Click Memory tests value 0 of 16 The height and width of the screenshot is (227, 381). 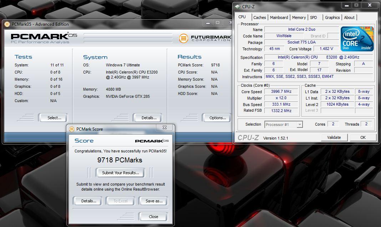pos(56,79)
